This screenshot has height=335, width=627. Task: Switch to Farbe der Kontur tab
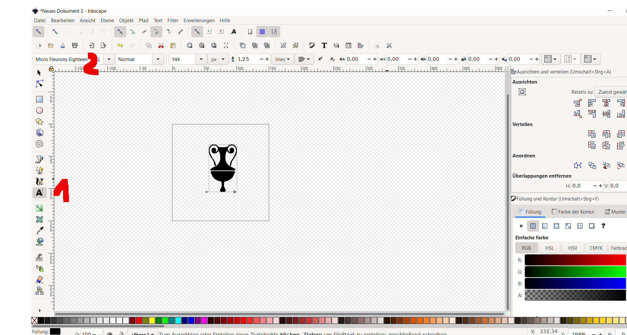click(573, 212)
